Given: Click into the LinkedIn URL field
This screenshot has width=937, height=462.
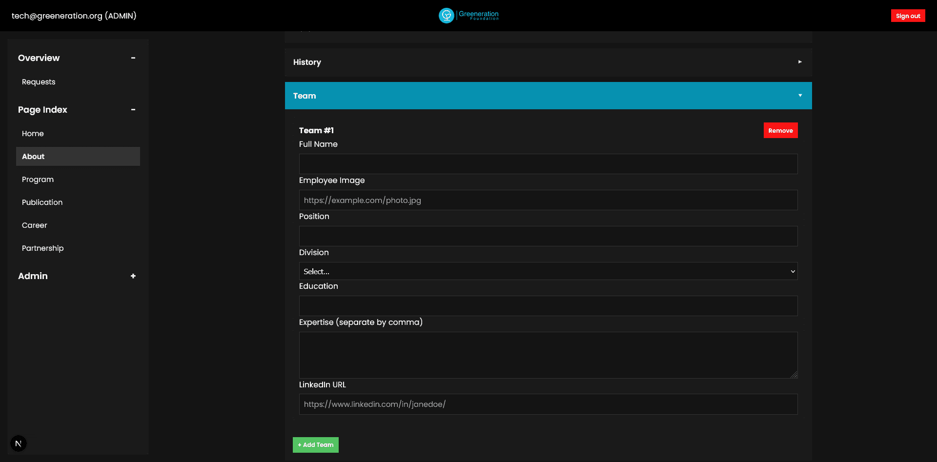Looking at the screenshot, I should tap(548, 404).
